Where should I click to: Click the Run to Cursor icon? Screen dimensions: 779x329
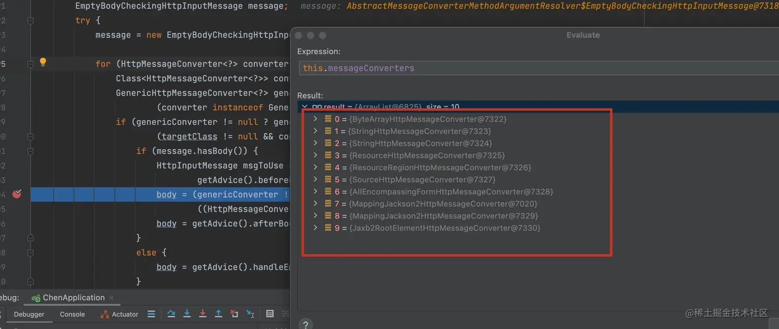[x=250, y=314]
